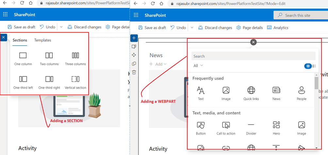Add the Call to action web part
This screenshot has width=328, height=155.
pos(226,128)
